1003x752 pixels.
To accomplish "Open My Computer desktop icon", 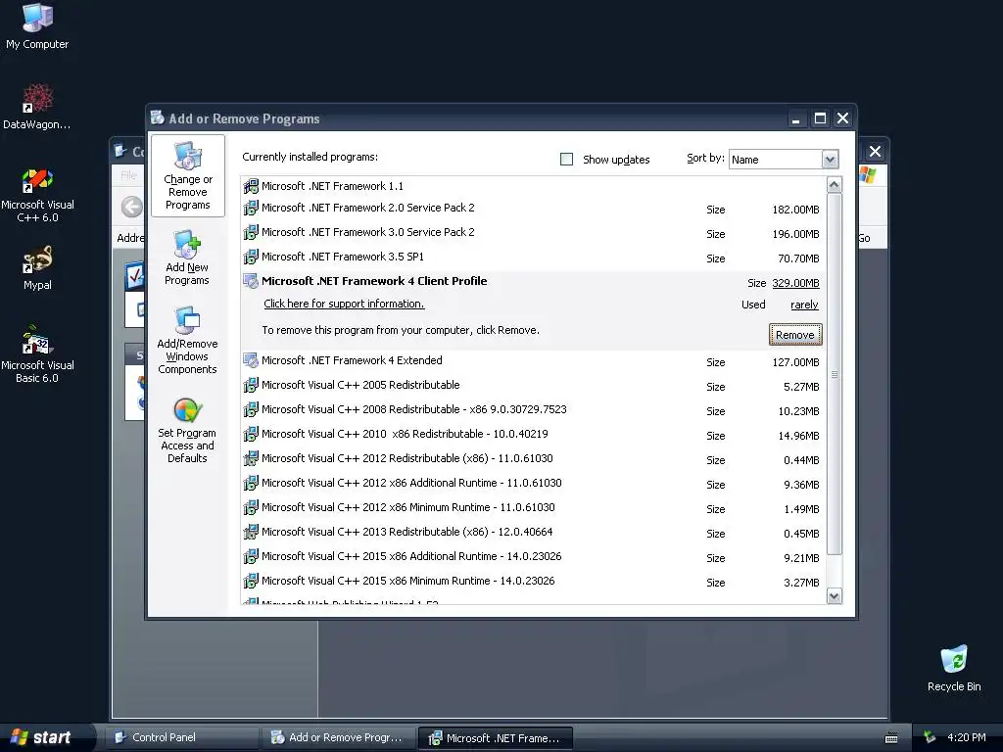I will (x=37, y=25).
